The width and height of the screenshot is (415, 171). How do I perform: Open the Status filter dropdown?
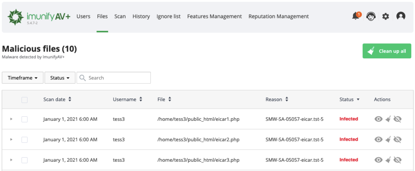tap(60, 78)
